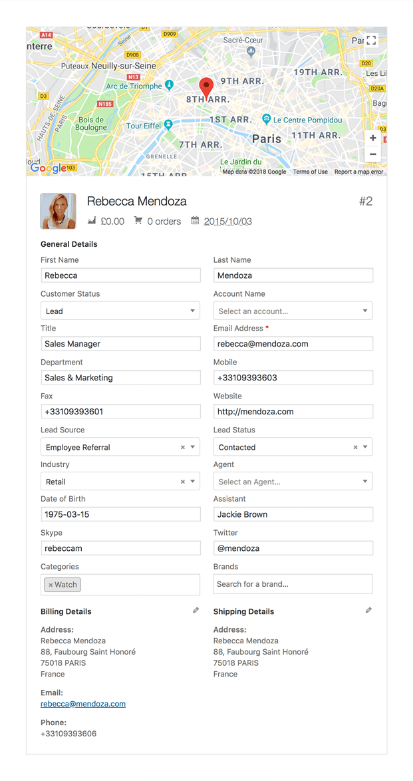Clear the Contacted lead status
This screenshot has width=413, height=781.
(x=356, y=447)
